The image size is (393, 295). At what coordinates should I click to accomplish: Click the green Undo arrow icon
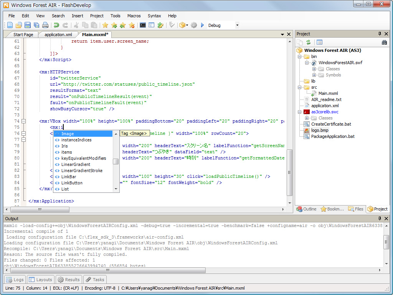pos(56,25)
